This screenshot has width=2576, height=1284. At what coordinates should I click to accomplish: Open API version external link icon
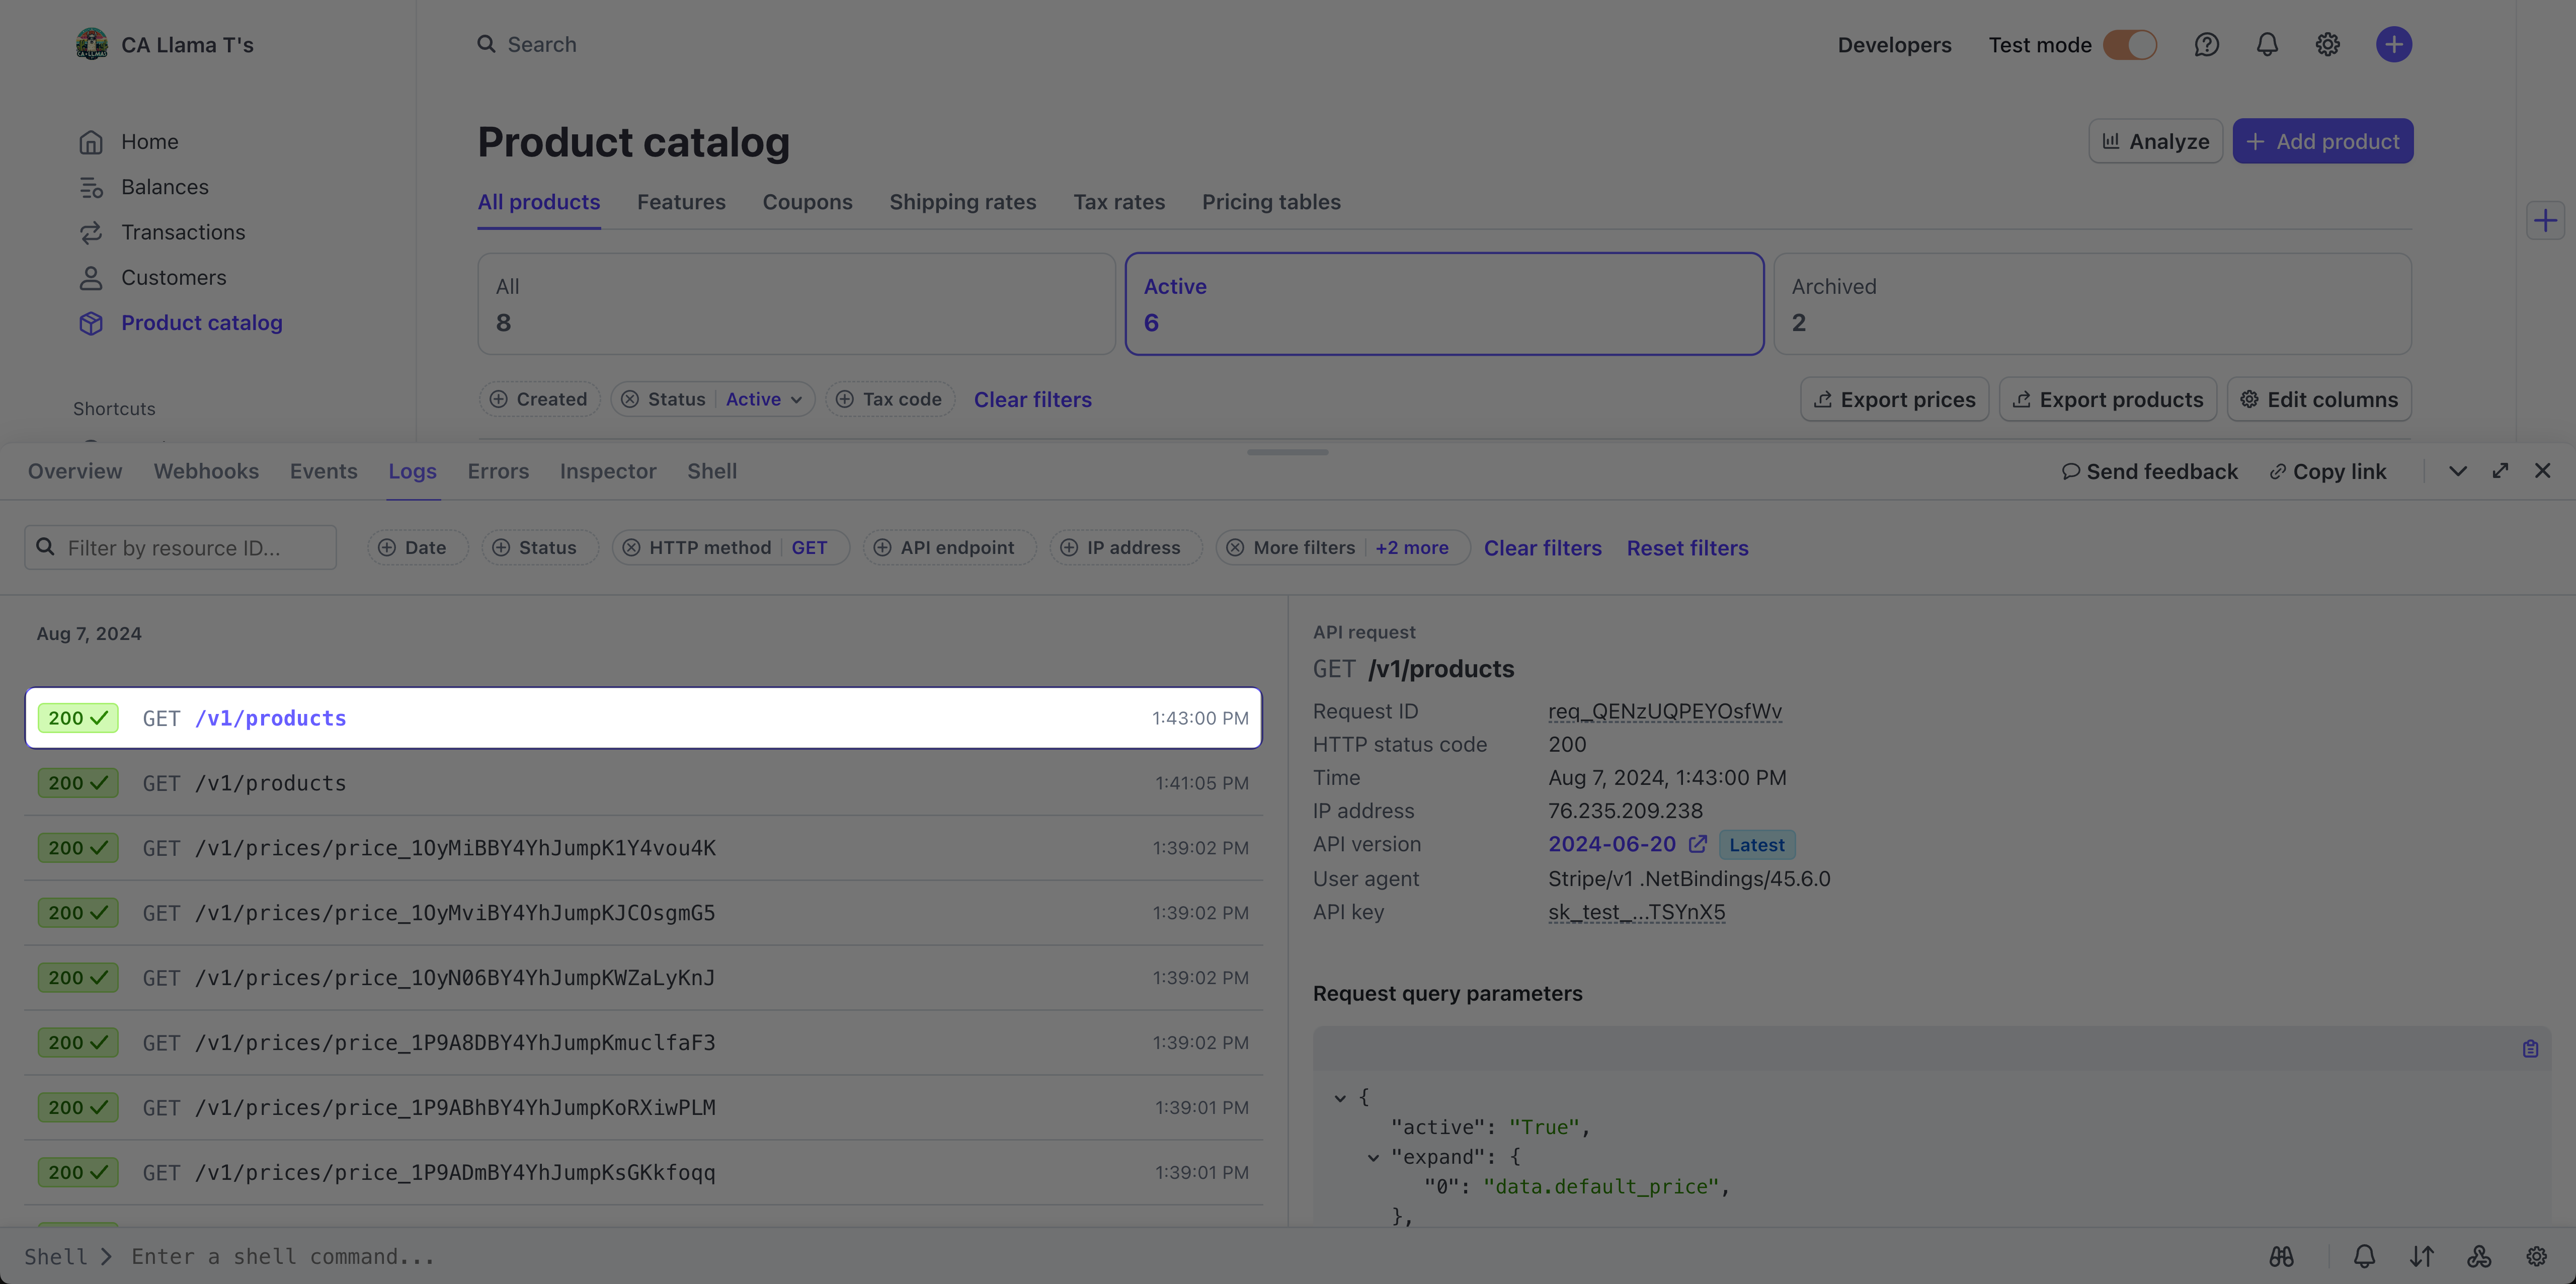[x=1697, y=844]
